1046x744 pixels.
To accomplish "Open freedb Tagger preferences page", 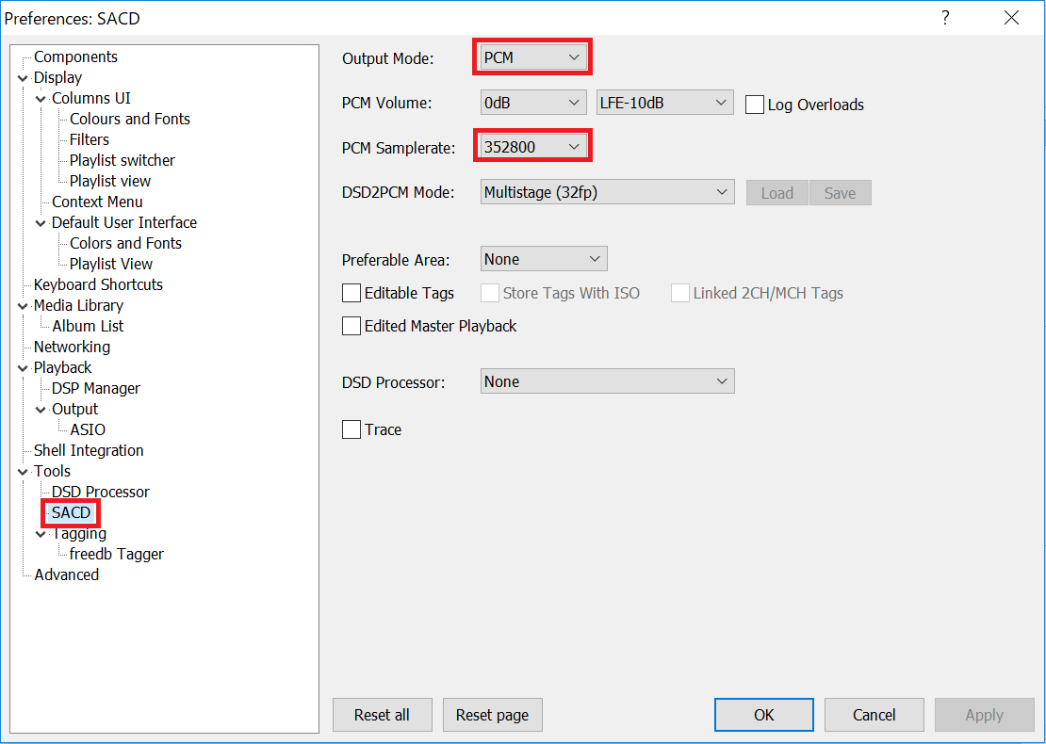I will click(116, 554).
